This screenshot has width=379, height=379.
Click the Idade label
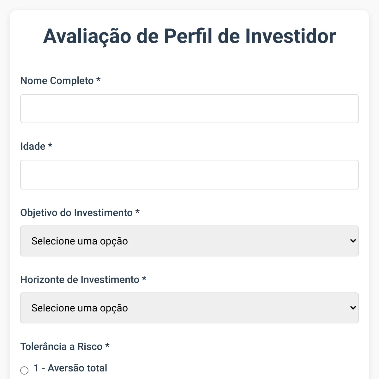33,146
